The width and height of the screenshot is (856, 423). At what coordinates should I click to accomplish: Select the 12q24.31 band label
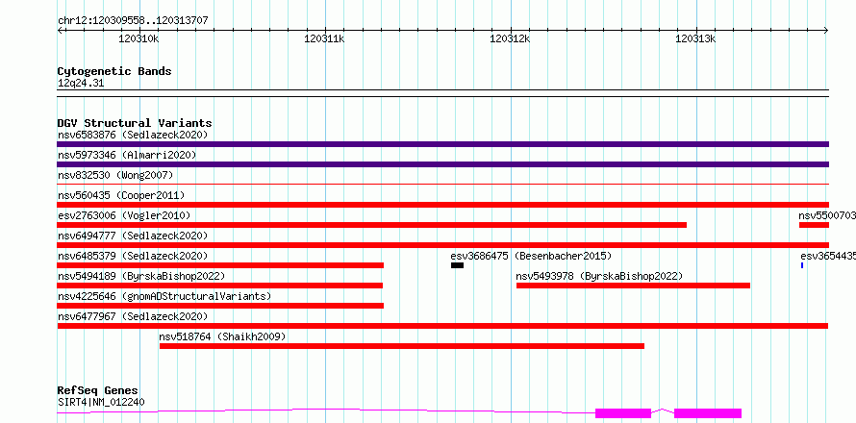pos(81,84)
